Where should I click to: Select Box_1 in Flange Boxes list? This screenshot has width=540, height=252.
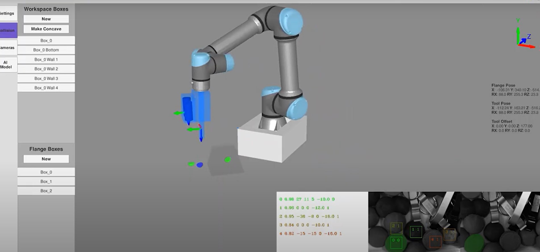pyautogui.click(x=46, y=182)
